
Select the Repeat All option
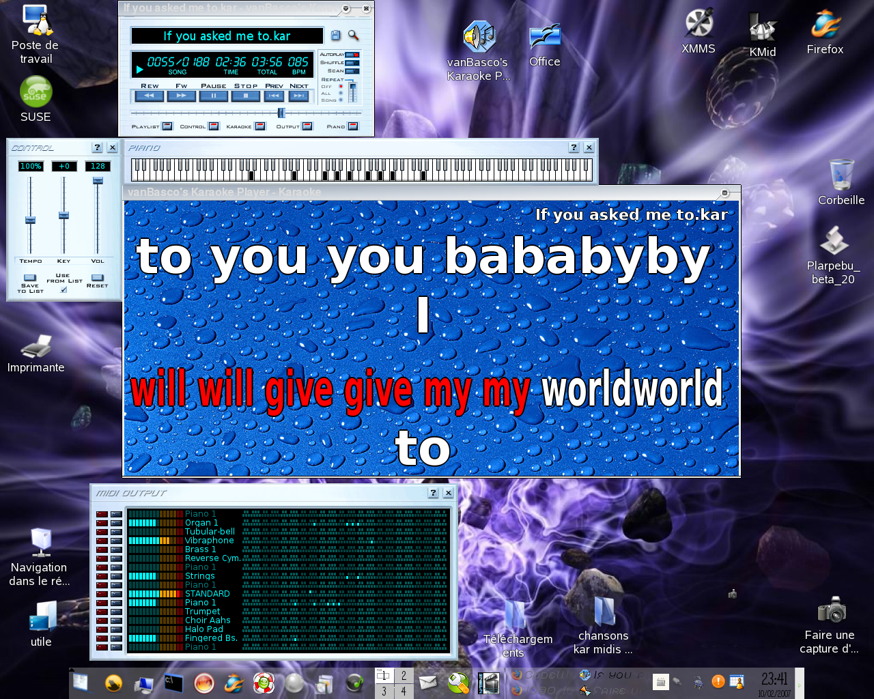(x=340, y=94)
